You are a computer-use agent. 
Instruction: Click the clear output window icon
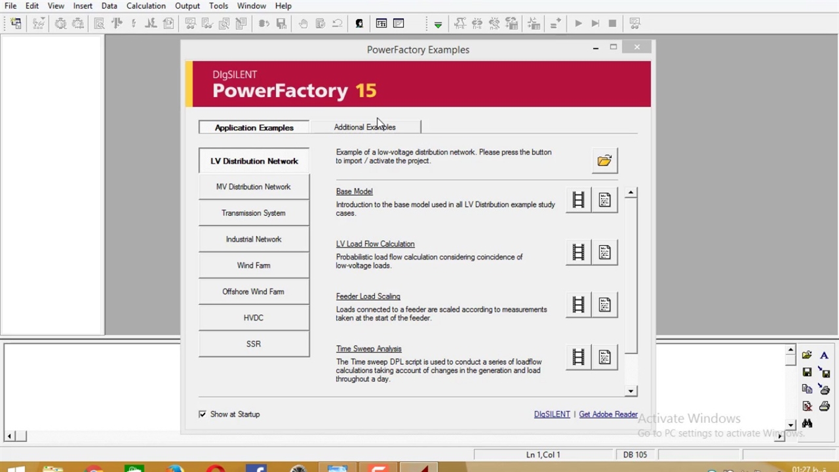point(807,406)
